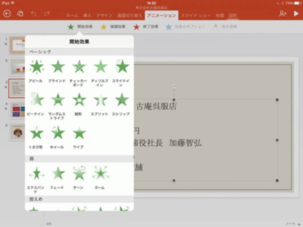
Task: Pick the ストリップ effect
Action: [x=121, y=104]
